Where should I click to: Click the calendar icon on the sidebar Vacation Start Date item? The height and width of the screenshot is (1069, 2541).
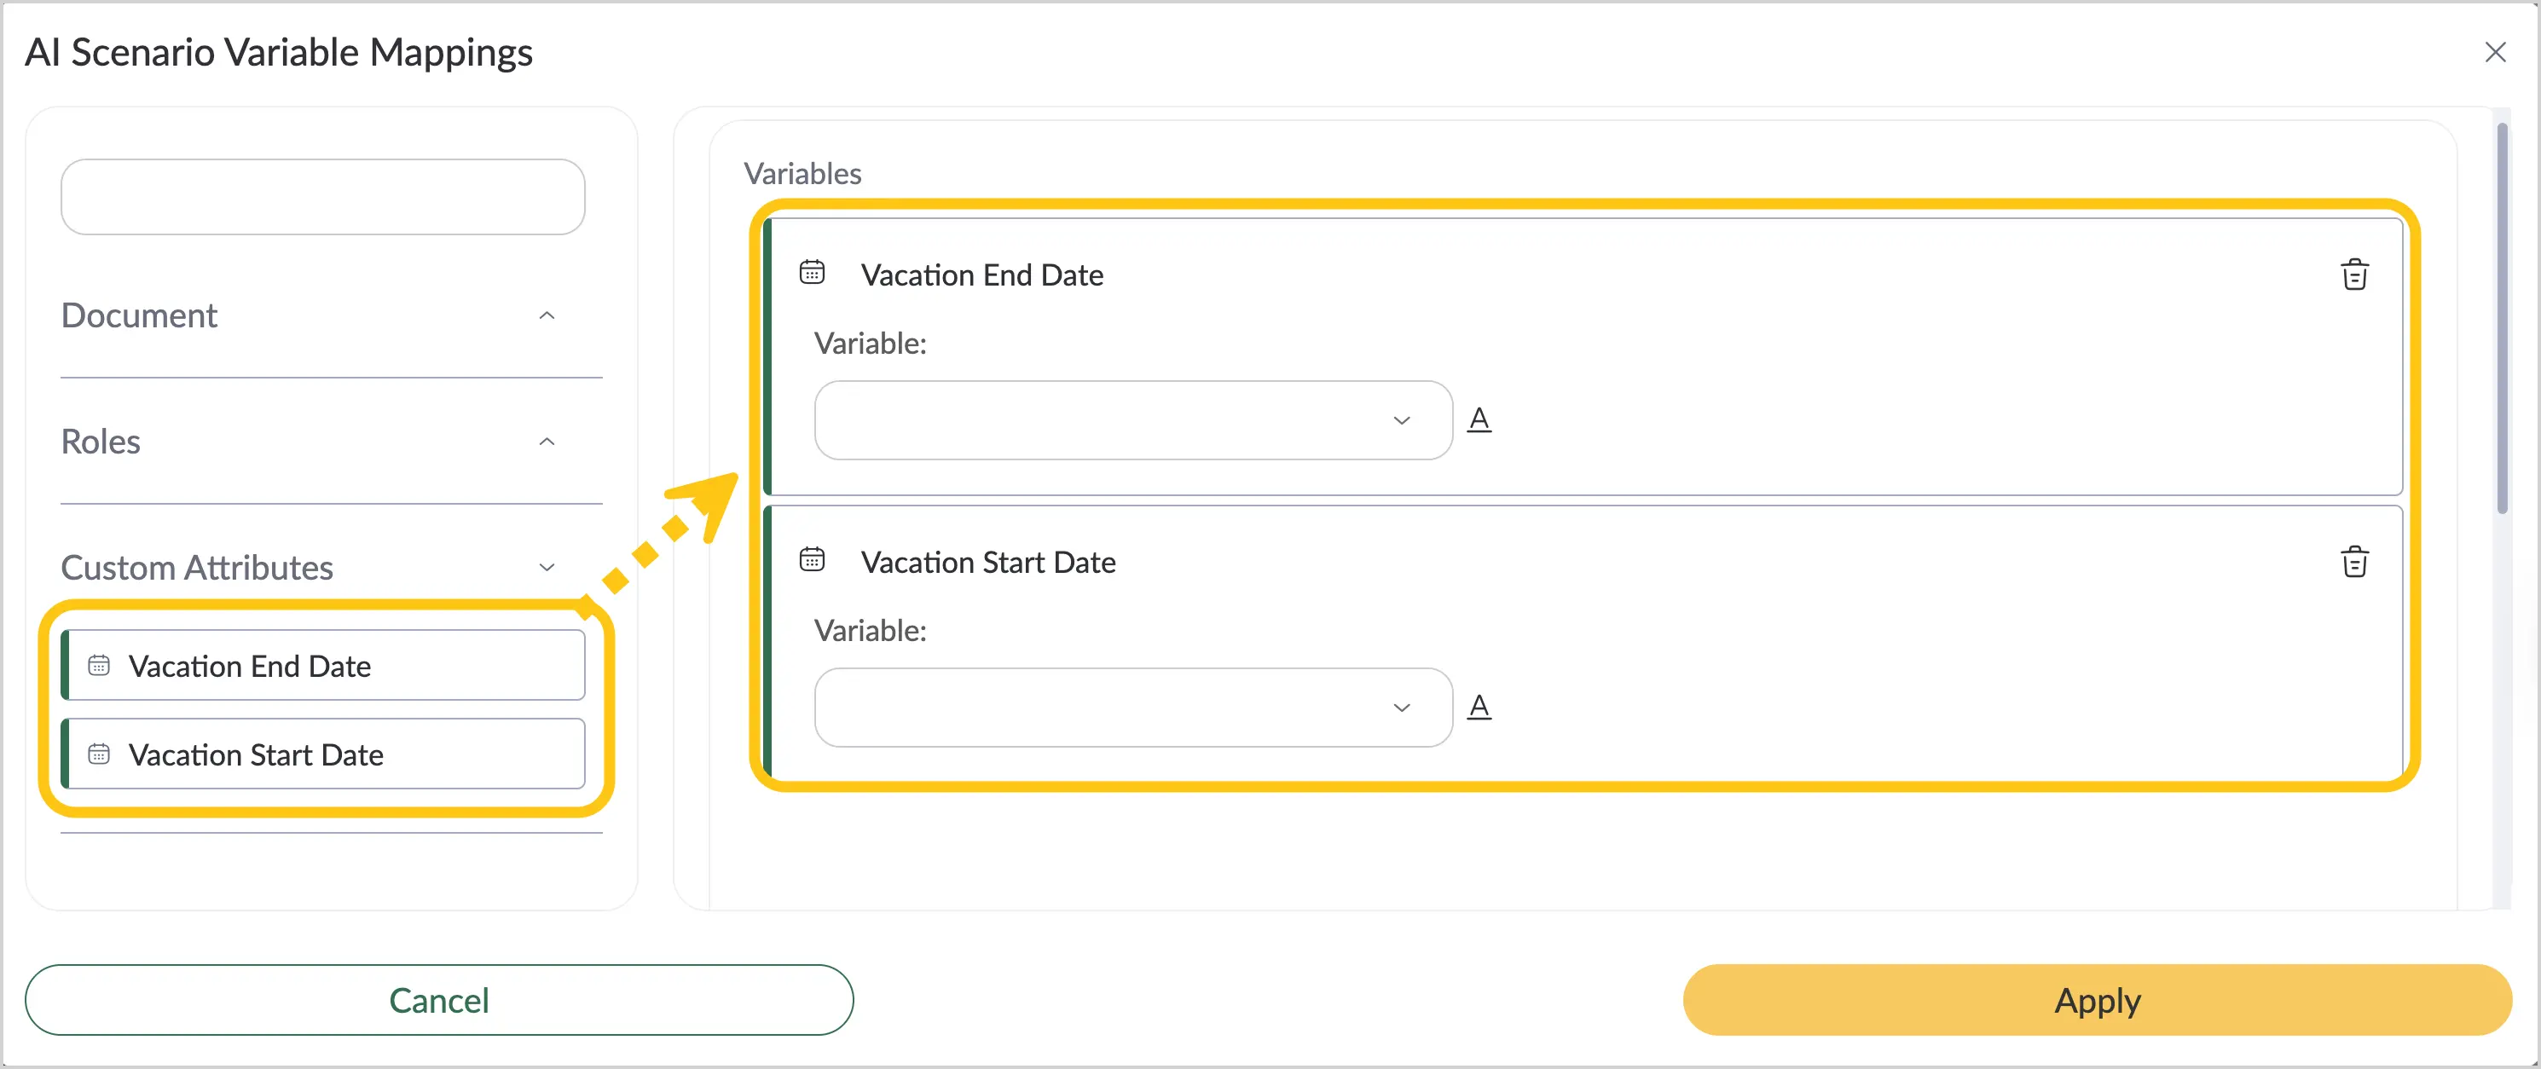coord(99,754)
